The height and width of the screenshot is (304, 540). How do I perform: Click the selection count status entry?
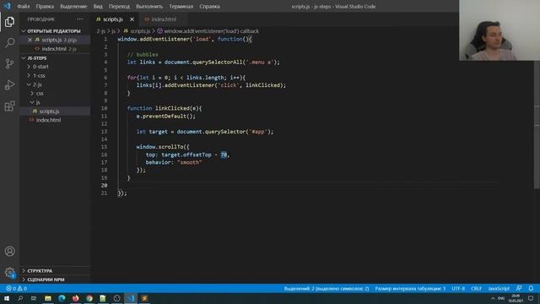(x=327, y=289)
